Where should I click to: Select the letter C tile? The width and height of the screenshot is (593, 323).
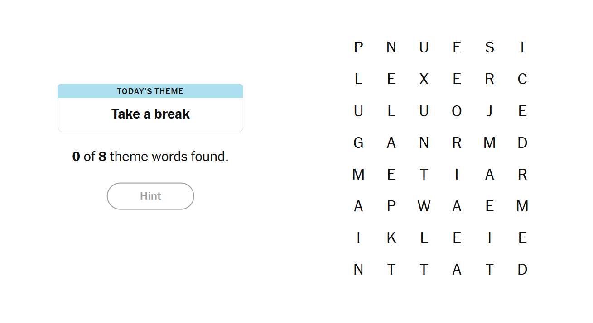coord(522,79)
